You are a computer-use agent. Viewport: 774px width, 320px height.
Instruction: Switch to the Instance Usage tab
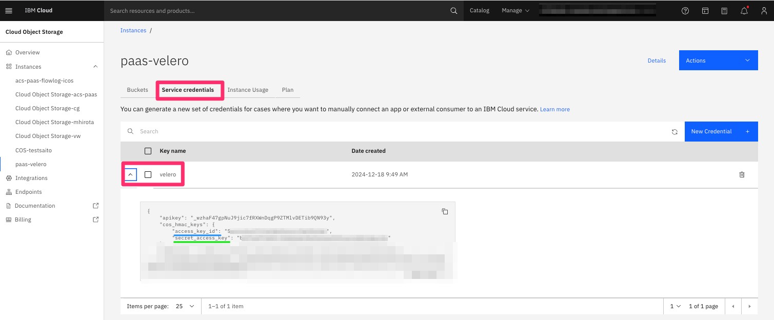(x=248, y=90)
